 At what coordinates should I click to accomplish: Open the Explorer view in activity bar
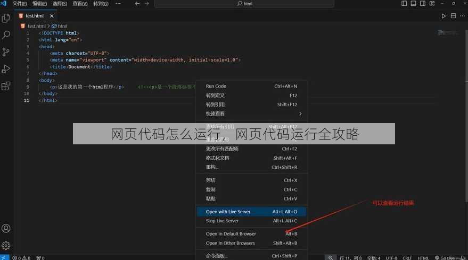click(6, 18)
